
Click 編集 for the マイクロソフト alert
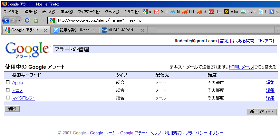coord(270,98)
